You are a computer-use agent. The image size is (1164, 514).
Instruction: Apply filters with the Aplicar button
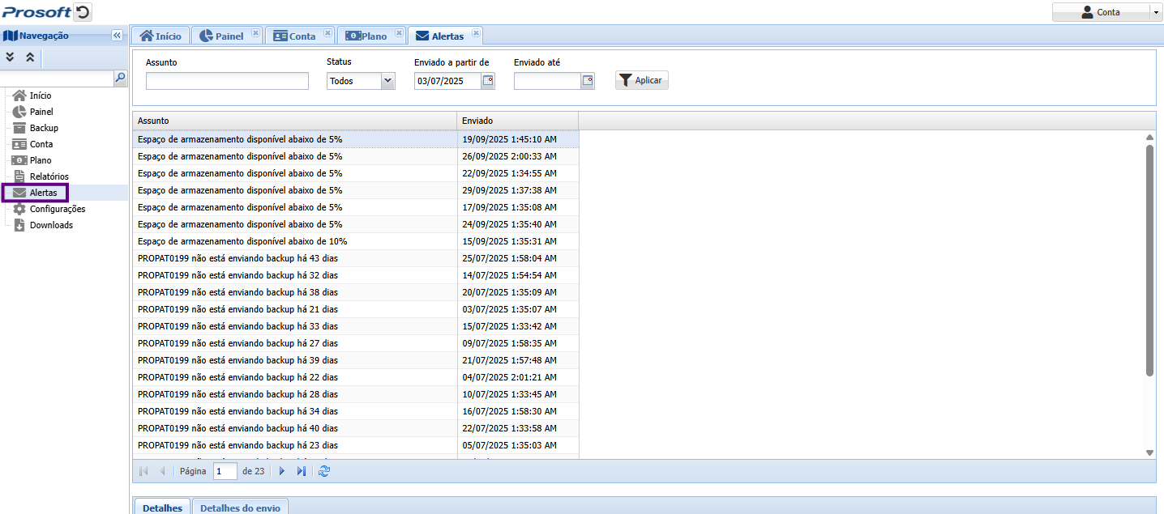[642, 80]
